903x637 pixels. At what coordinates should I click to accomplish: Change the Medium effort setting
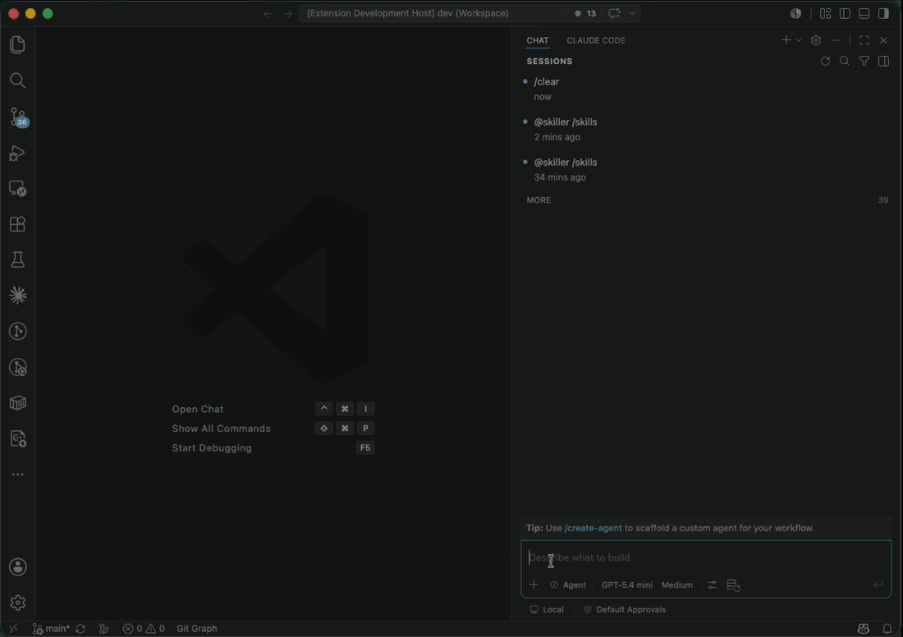[x=676, y=584]
